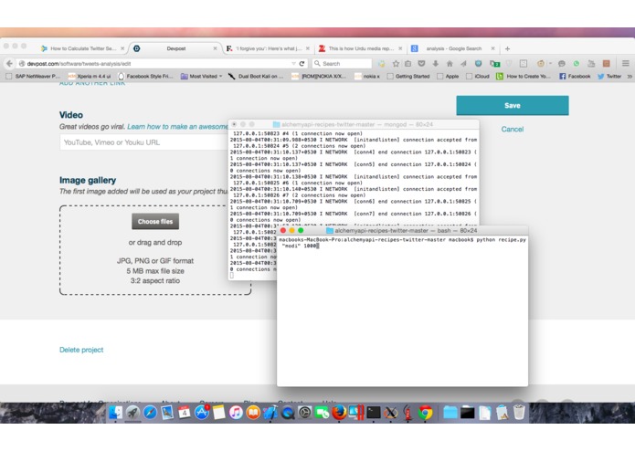The image size is (635, 451).
Task: Open the Pocket icon in the toolbar
Action: click(421, 64)
